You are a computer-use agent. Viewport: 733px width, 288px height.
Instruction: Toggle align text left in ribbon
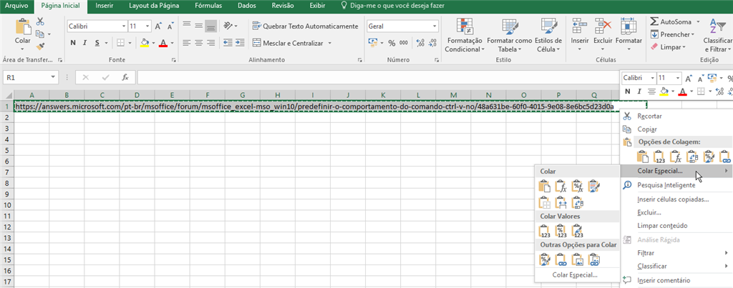187,42
